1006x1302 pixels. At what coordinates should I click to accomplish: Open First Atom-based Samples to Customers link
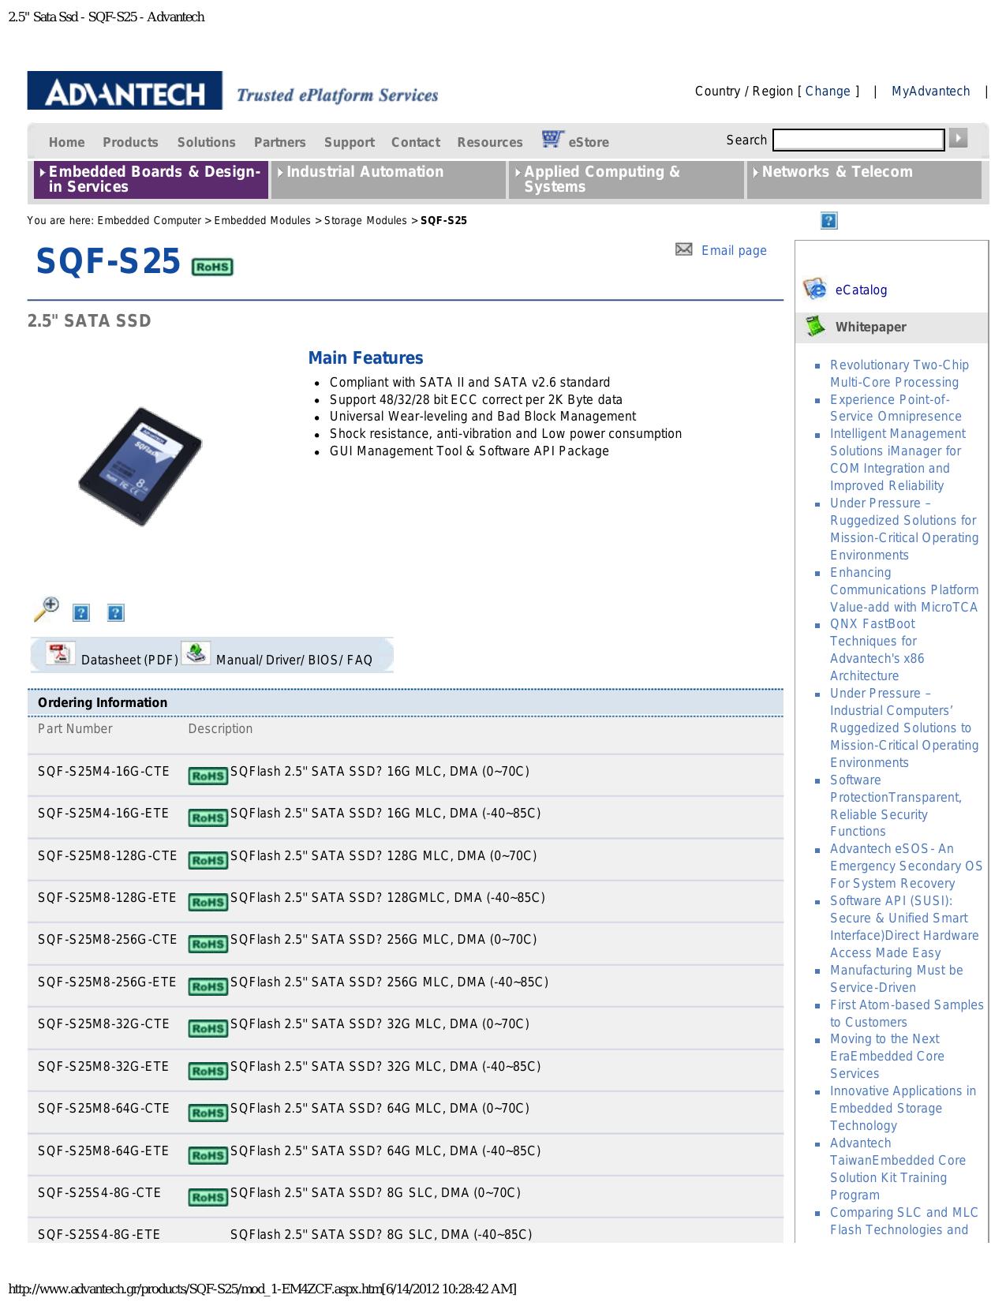tap(907, 1013)
